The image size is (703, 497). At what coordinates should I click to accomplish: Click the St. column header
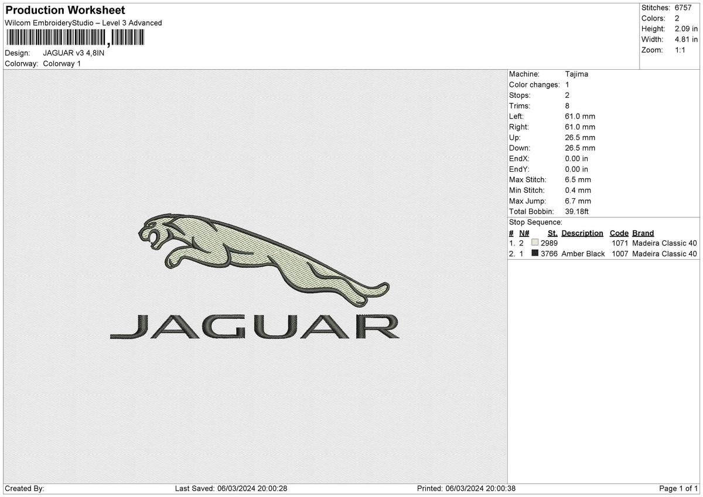[552, 233]
